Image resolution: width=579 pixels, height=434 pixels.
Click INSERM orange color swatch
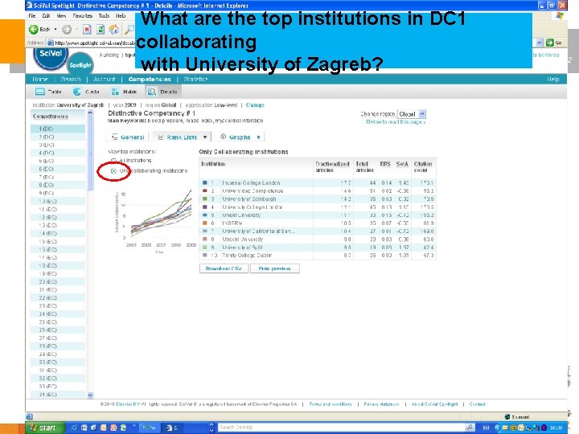(204, 223)
